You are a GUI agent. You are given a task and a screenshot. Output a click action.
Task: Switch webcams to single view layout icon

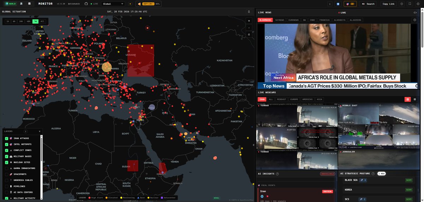point(414,99)
